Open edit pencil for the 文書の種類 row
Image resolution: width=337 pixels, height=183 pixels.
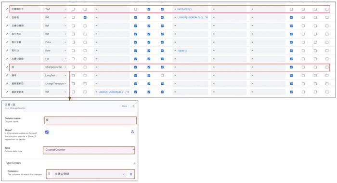point(7,26)
